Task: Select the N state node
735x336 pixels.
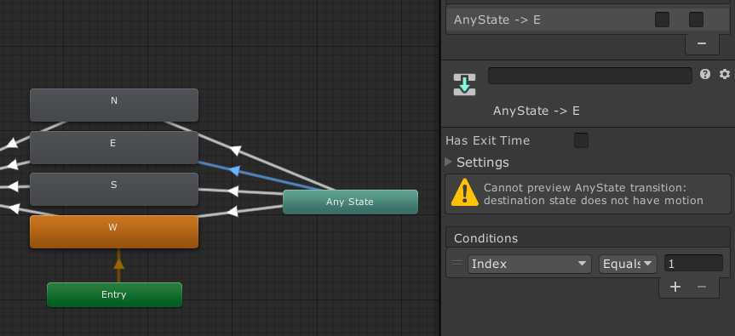Action: 114,105
